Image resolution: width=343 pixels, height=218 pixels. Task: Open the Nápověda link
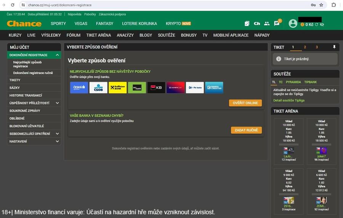(74, 14)
